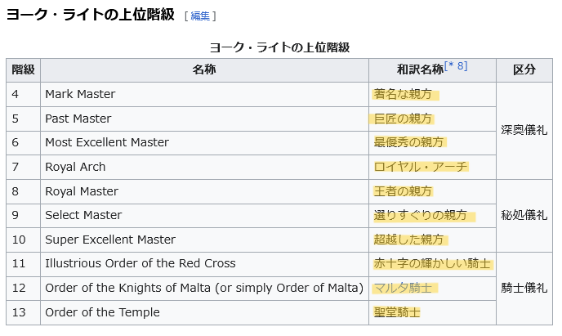Click the Order of the Temple cell
Screen dimensions: 562x336
pos(102,312)
